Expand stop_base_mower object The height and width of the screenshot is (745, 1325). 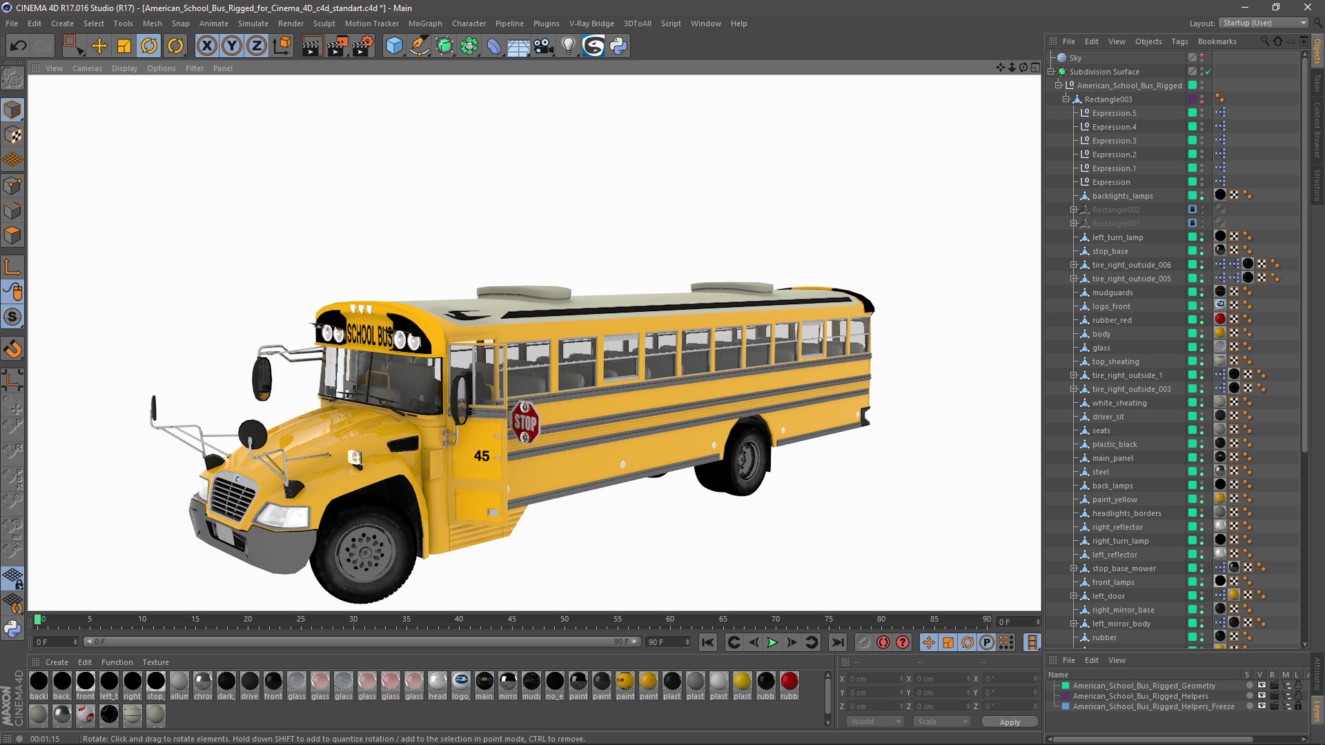click(x=1073, y=568)
